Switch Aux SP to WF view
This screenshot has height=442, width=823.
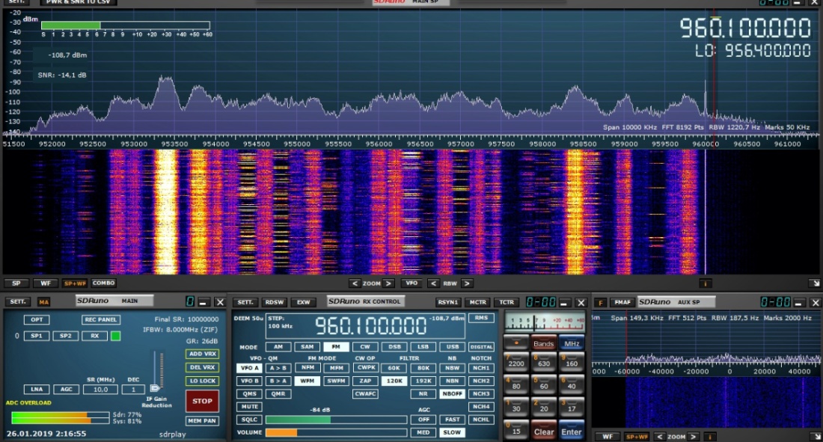pyautogui.click(x=607, y=437)
